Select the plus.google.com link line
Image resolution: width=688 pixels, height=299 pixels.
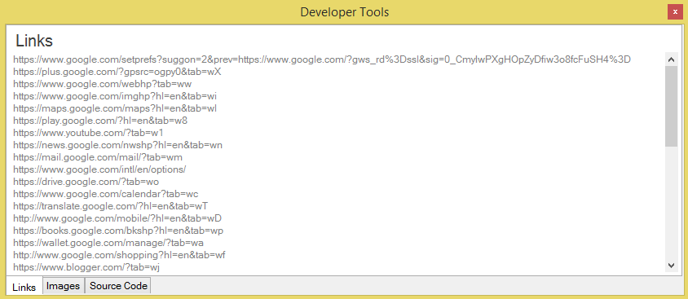(117, 72)
